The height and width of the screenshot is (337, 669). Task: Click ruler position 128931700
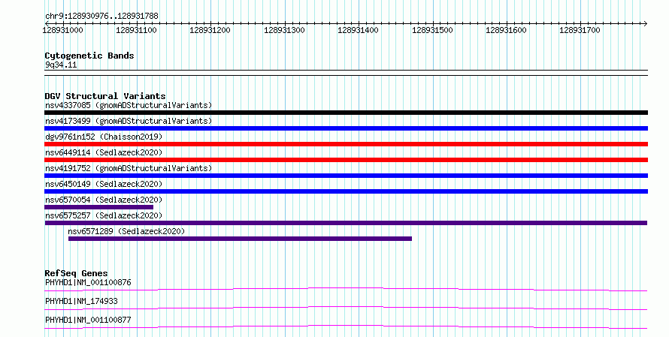580,30
